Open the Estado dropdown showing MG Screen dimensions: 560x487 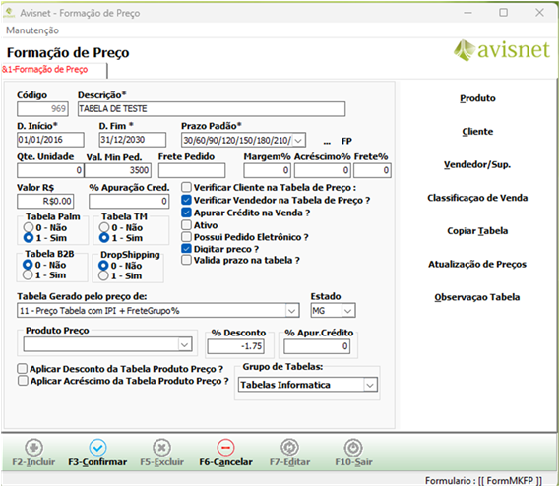pos(347,311)
